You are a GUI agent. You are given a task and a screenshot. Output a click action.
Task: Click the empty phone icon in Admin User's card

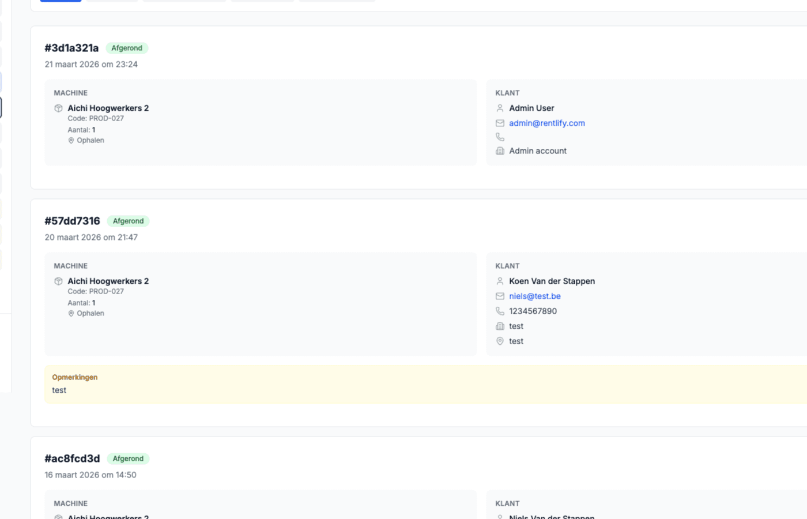coord(500,137)
